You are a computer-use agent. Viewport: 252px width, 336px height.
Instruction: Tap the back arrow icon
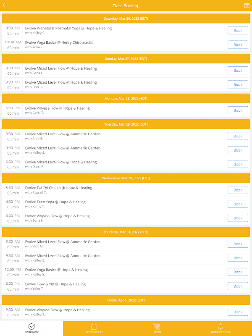click(x=4, y=5)
